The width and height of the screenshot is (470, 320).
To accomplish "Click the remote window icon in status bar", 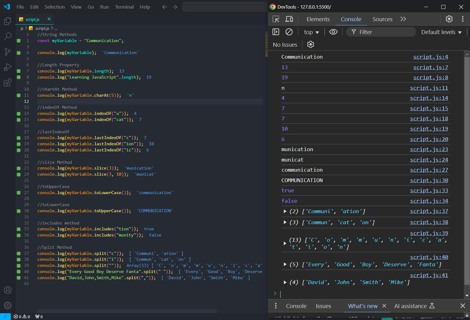I will tap(5, 316).
